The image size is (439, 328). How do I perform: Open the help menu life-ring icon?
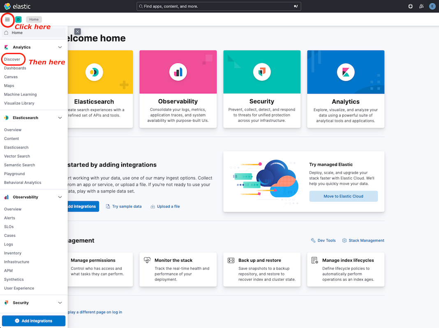(410, 6)
